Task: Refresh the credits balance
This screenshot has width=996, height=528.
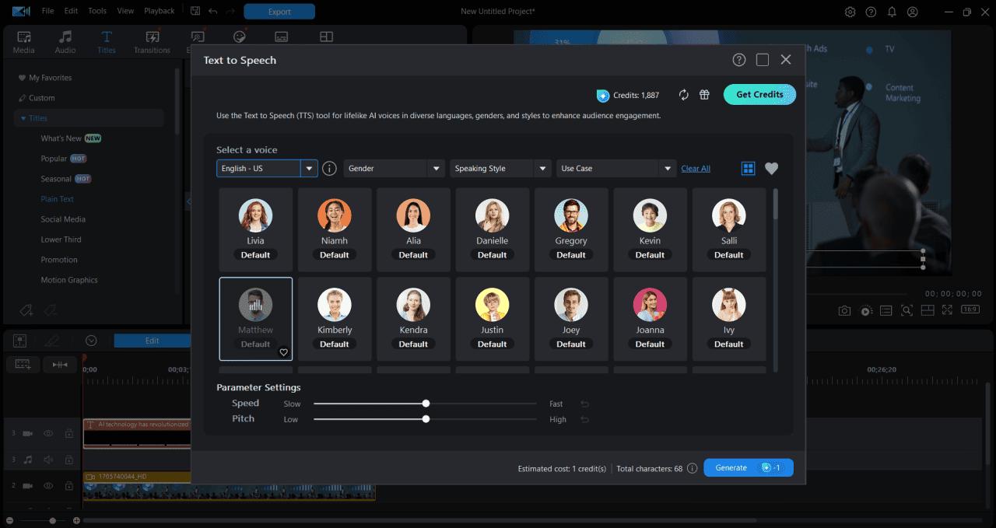Action: tap(683, 94)
